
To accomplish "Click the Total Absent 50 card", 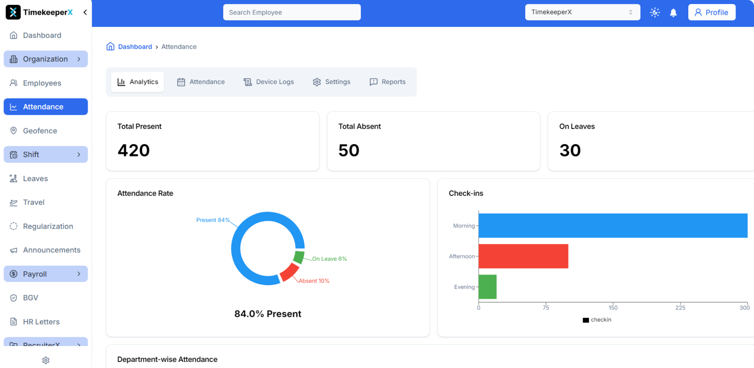I will tap(433, 141).
